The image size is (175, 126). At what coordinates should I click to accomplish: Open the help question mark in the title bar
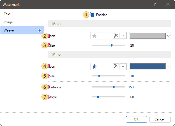[x=155, y=4]
